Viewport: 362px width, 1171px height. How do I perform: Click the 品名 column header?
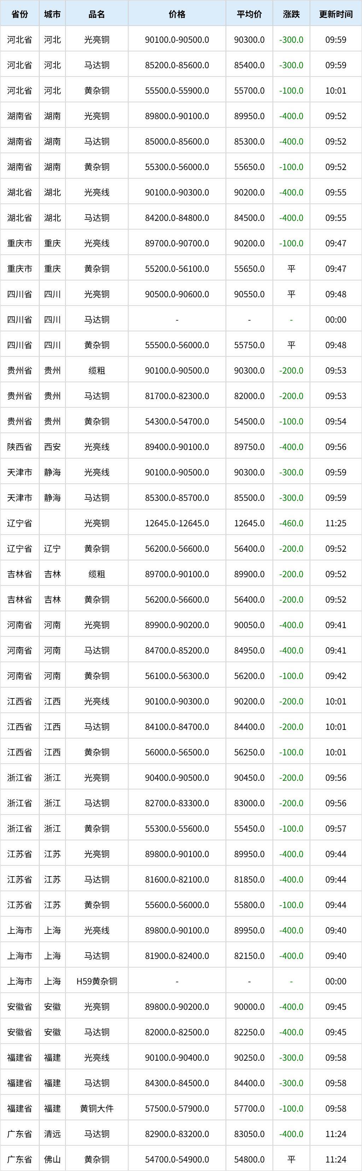point(97,14)
